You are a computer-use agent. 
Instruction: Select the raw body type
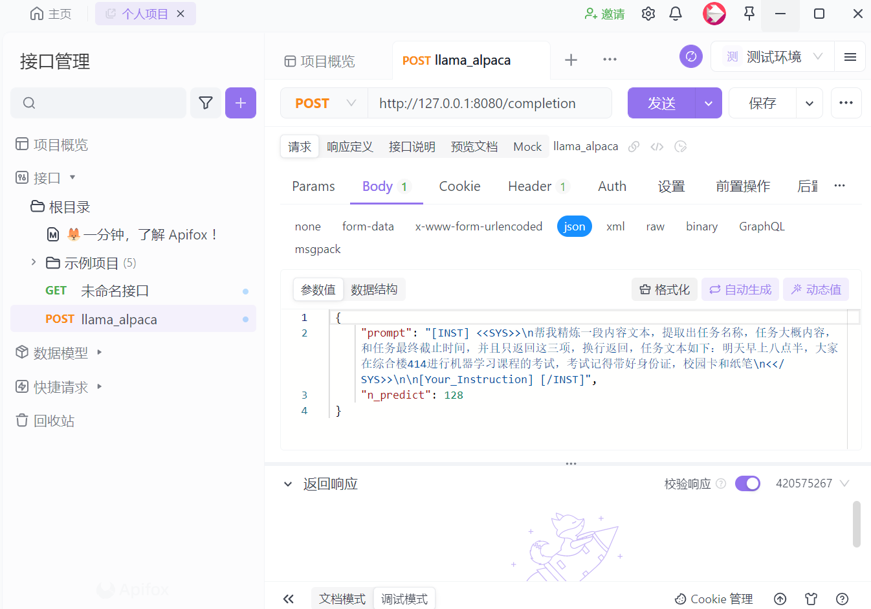pos(655,227)
